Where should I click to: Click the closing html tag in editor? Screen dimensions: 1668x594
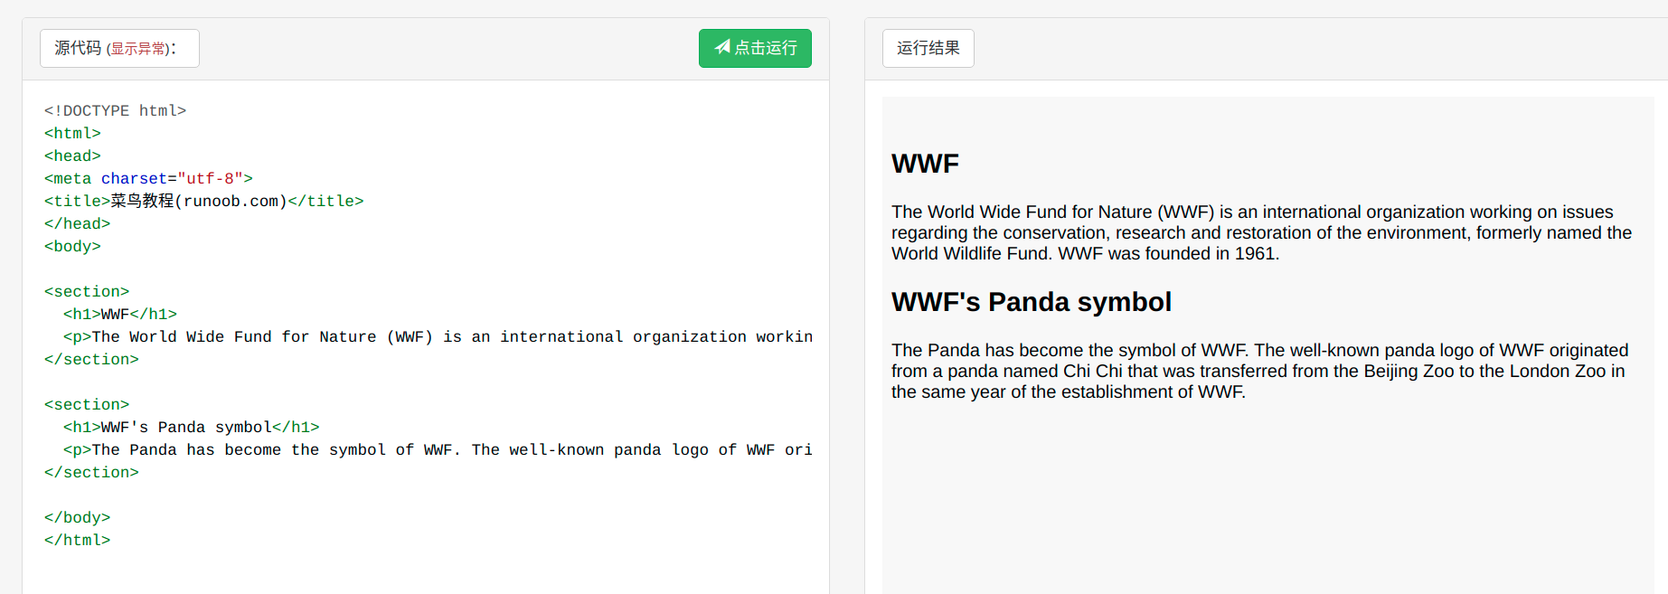[x=77, y=540]
